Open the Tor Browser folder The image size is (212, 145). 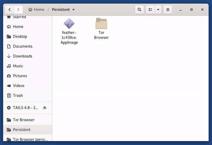coord(101,24)
